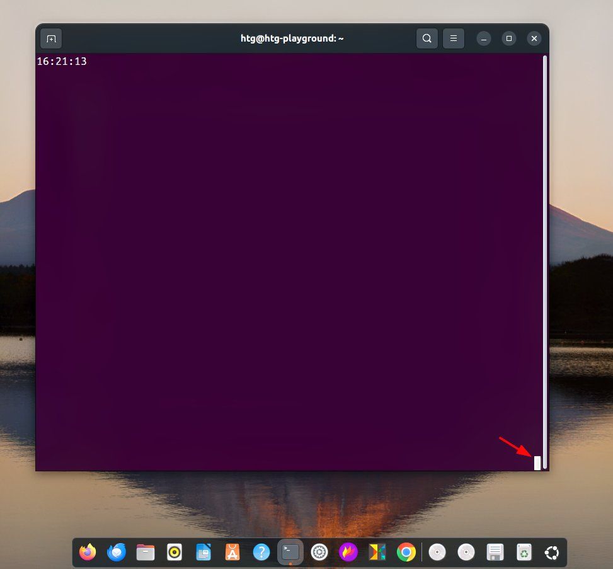
Task: Open the terminal hamburger menu
Action: pos(454,38)
